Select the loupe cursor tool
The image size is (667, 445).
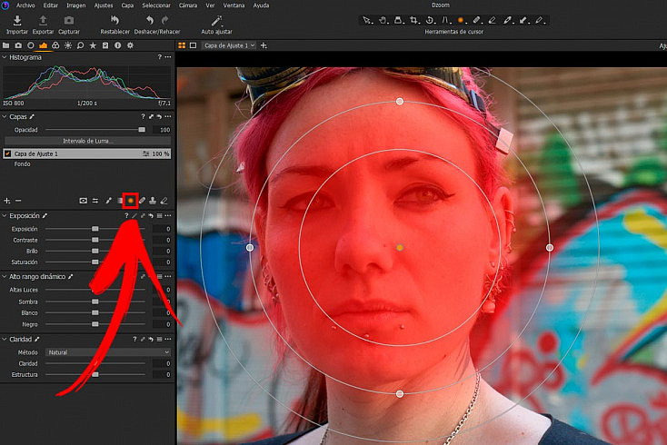click(398, 20)
